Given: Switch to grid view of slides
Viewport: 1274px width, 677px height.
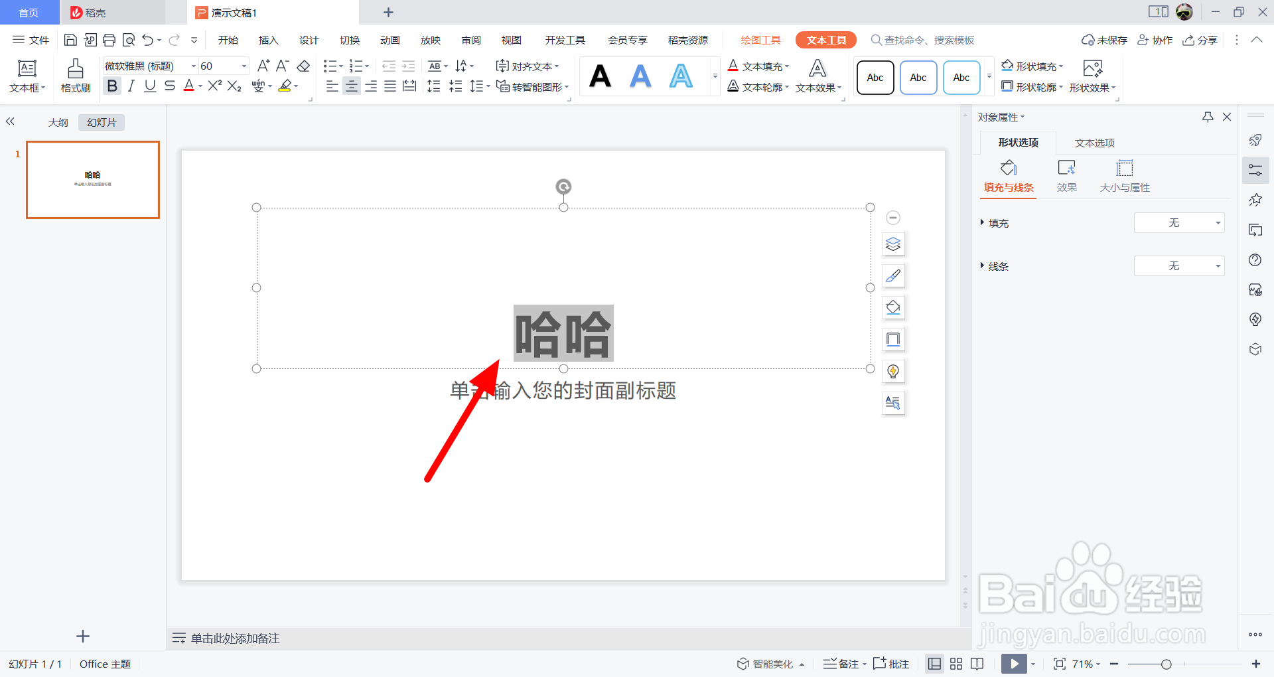Looking at the screenshot, I should click(x=955, y=664).
